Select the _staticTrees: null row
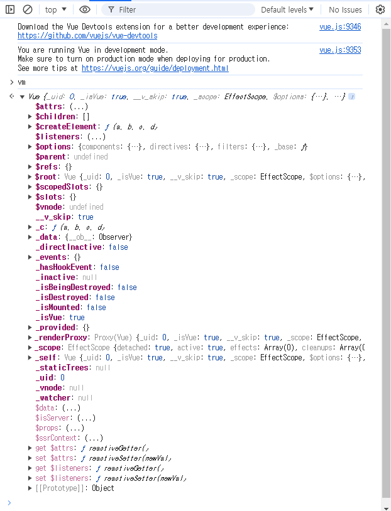The height and width of the screenshot is (511, 391). click(73, 368)
